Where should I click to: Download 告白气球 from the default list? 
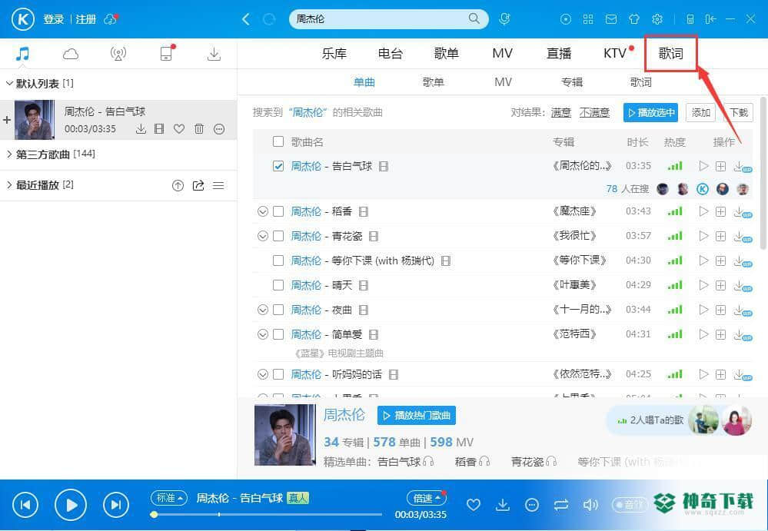click(141, 128)
